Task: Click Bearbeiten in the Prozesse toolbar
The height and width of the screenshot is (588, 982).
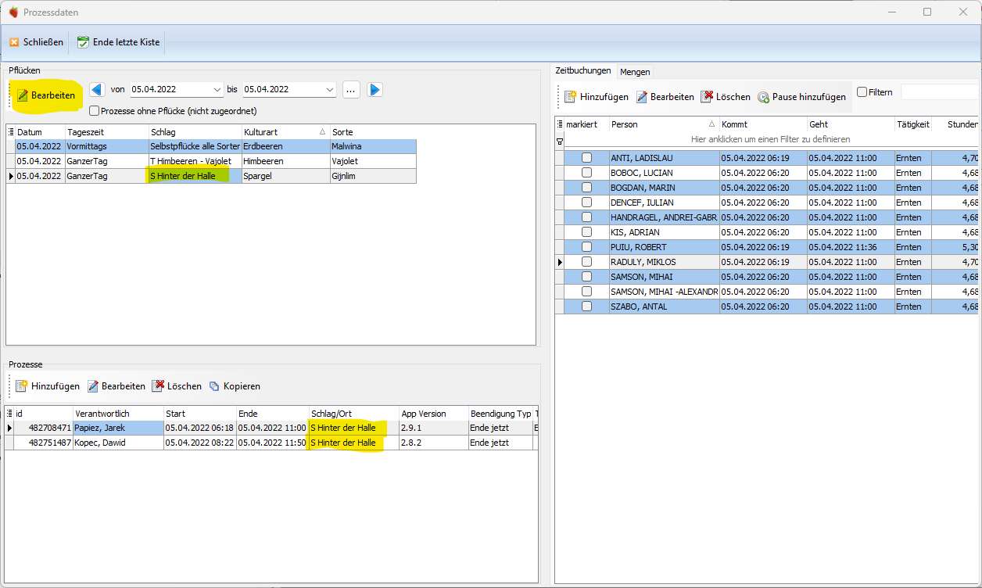Action: point(116,386)
